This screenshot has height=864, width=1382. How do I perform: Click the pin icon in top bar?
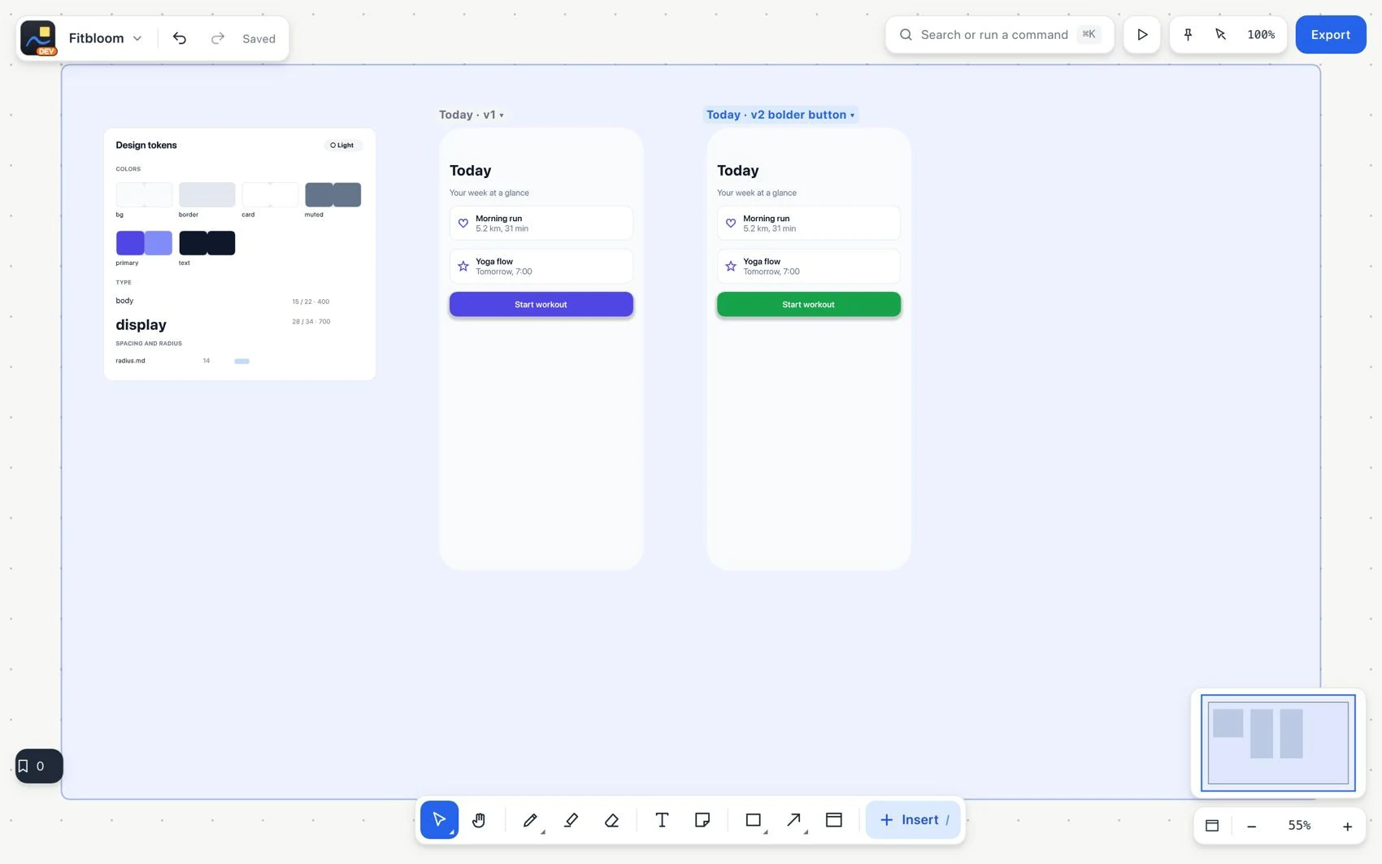click(1188, 34)
